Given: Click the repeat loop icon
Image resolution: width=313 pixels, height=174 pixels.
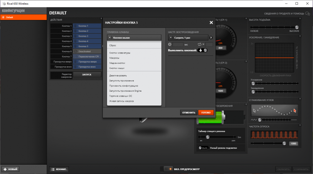Looking at the screenshot, I should (x=200, y=45).
